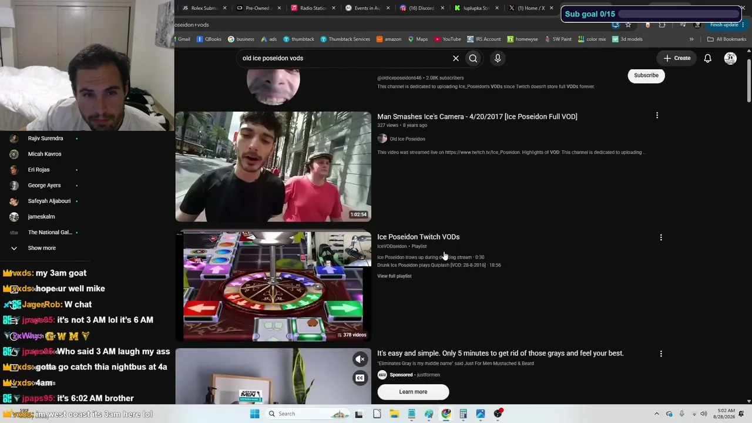Expand the hidden bookmarks overflow chevron
Image resolution: width=752 pixels, height=423 pixels.
click(691, 39)
